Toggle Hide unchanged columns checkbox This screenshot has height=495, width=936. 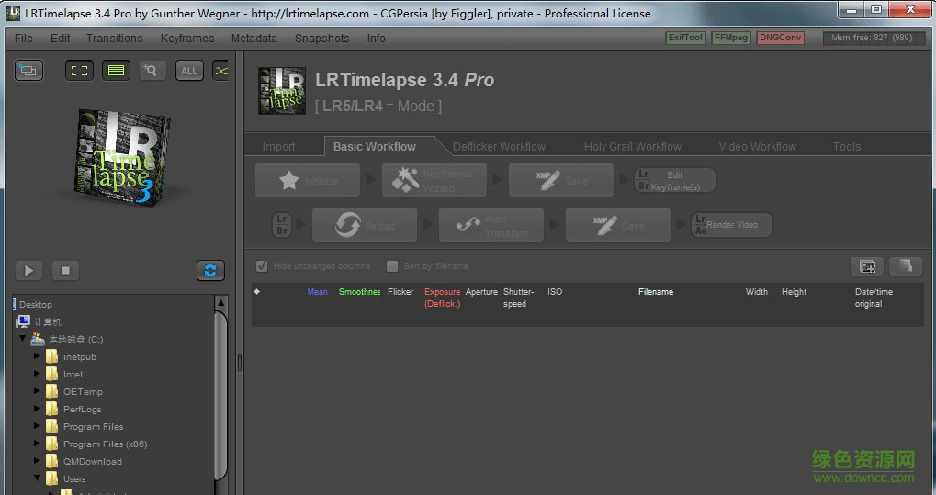click(262, 266)
